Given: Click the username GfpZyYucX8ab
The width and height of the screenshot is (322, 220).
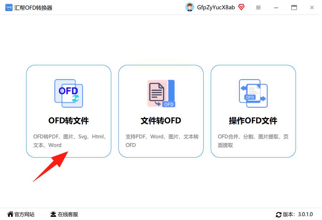Looking at the screenshot, I should click(x=216, y=7).
